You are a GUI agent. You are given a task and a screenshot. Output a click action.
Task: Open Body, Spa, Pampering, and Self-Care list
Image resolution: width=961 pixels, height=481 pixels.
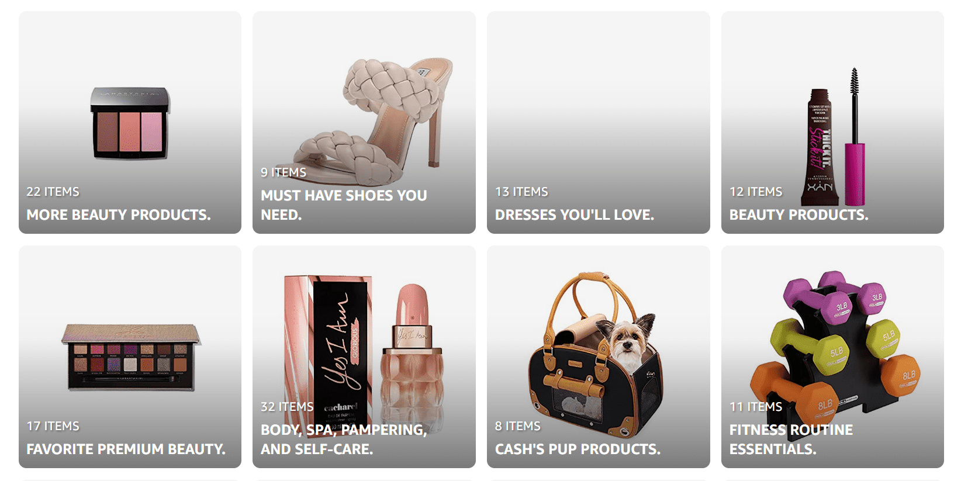click(x=344, y=439)
